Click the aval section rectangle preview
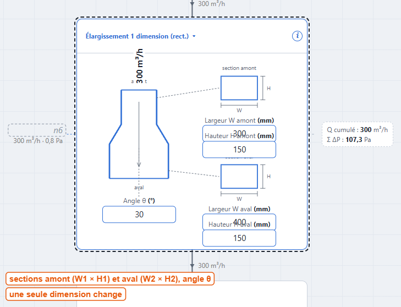 (239, 177)
